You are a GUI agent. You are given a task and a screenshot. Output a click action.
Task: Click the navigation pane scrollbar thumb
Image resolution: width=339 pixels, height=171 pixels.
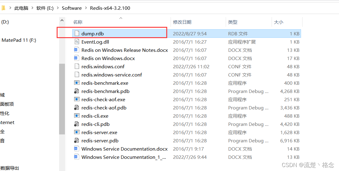point(62,99)
